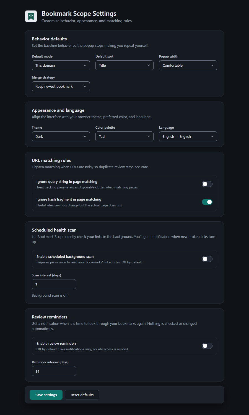The image size is (249, 415).
Task: Open the Default sort dropdown
Action: [124, 65]
